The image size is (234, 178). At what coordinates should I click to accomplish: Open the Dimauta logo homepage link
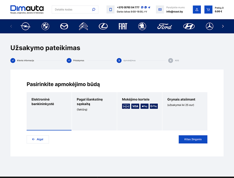[x=27, y=9]
